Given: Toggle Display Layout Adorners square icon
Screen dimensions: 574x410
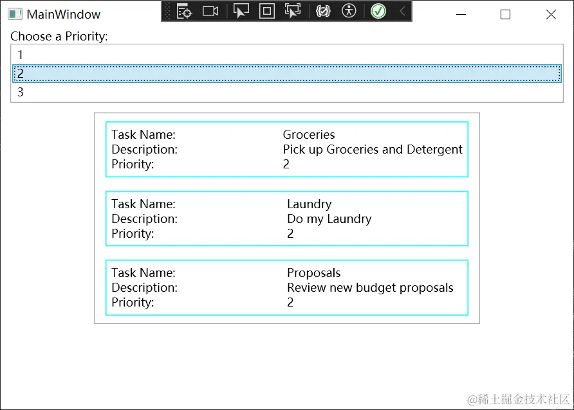Looking at the screenshot, I should 267,11.
